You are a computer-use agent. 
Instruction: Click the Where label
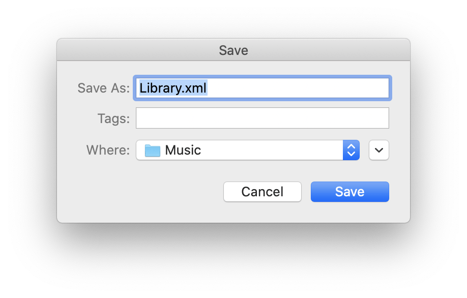coord(107,150)
